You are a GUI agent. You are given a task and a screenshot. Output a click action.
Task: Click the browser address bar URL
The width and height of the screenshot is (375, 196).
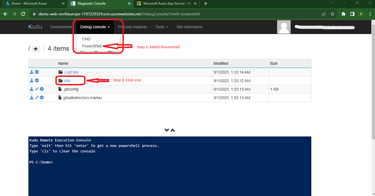(x=119, y=14)
